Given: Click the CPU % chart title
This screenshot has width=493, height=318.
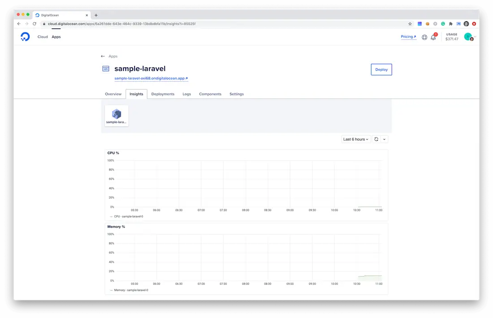Looking at the screenshot, I should point(113,153).
